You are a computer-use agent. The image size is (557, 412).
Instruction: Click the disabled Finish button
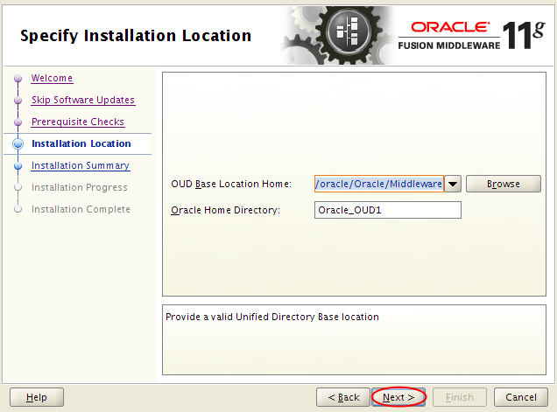click(460, 397)
